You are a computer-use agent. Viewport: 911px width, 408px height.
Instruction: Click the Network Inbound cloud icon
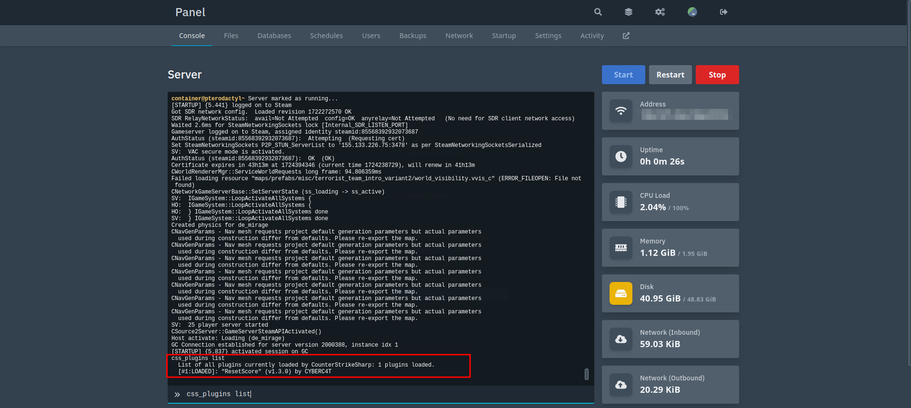[x=621, y=339]
